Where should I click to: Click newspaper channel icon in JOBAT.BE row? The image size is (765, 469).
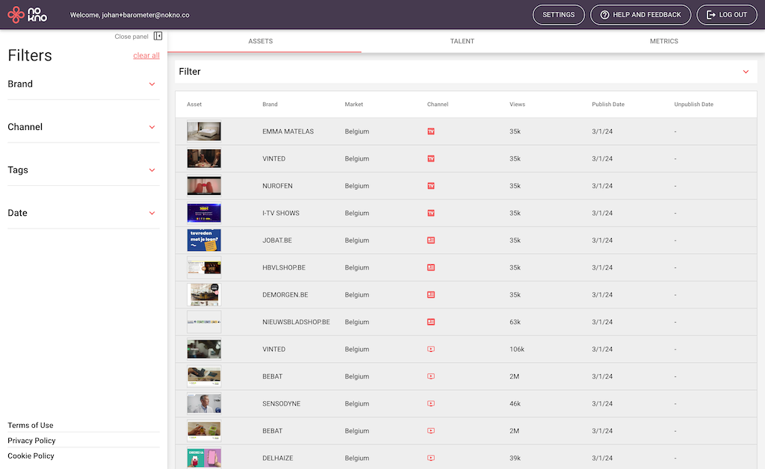pos(431,240)
